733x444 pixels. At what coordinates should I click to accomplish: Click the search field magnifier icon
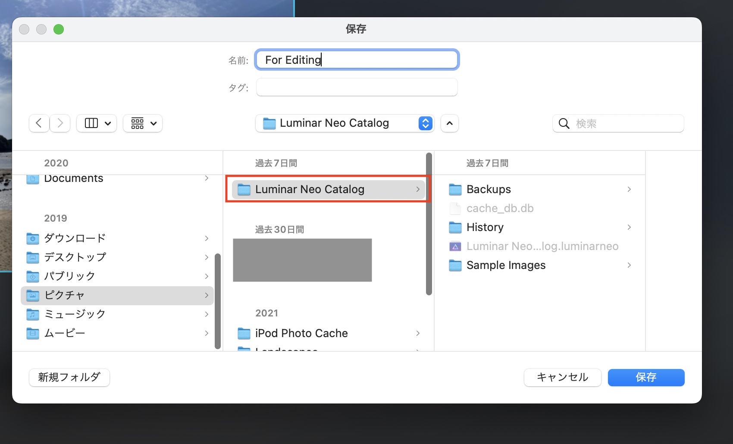[x=564, y=124]
